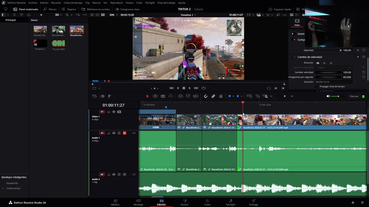This screenshot has width=369, height=207.
Task: Solo the Audio 1 track S button
Action: (119, 133)
